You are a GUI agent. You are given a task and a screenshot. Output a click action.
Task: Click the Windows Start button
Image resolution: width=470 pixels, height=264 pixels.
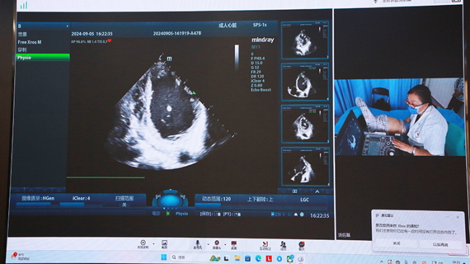pos(164,257)
